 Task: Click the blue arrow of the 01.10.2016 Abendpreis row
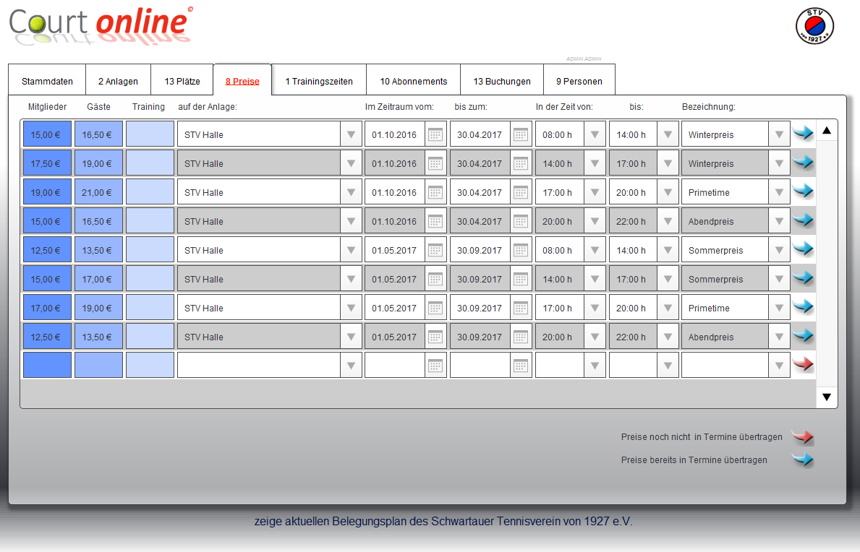pos(803,220)
